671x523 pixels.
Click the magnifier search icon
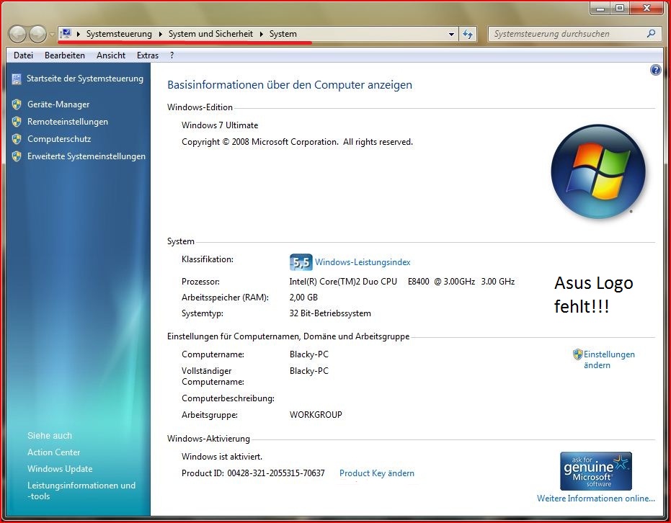pos(652,33)
